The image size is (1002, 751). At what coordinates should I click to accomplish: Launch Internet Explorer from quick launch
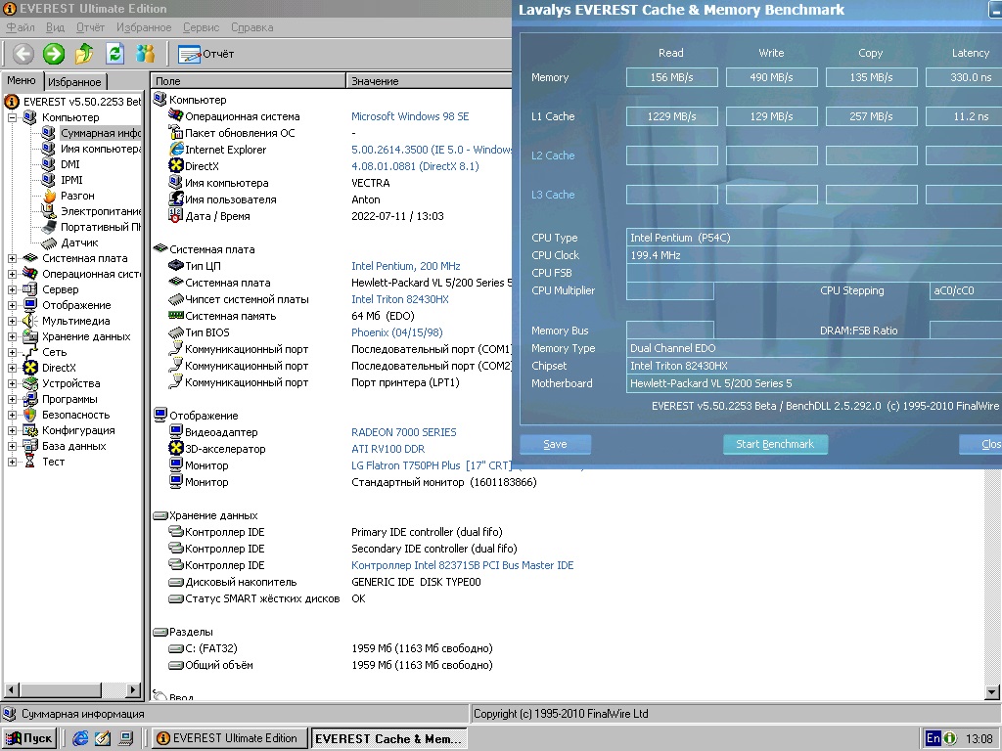pos(80,738)
